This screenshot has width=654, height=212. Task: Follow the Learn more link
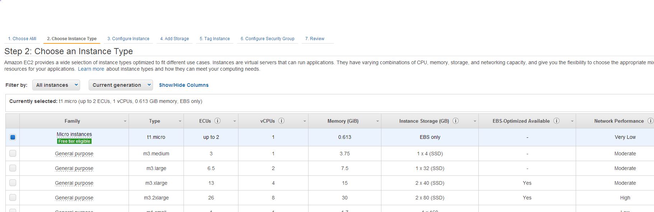91,69
